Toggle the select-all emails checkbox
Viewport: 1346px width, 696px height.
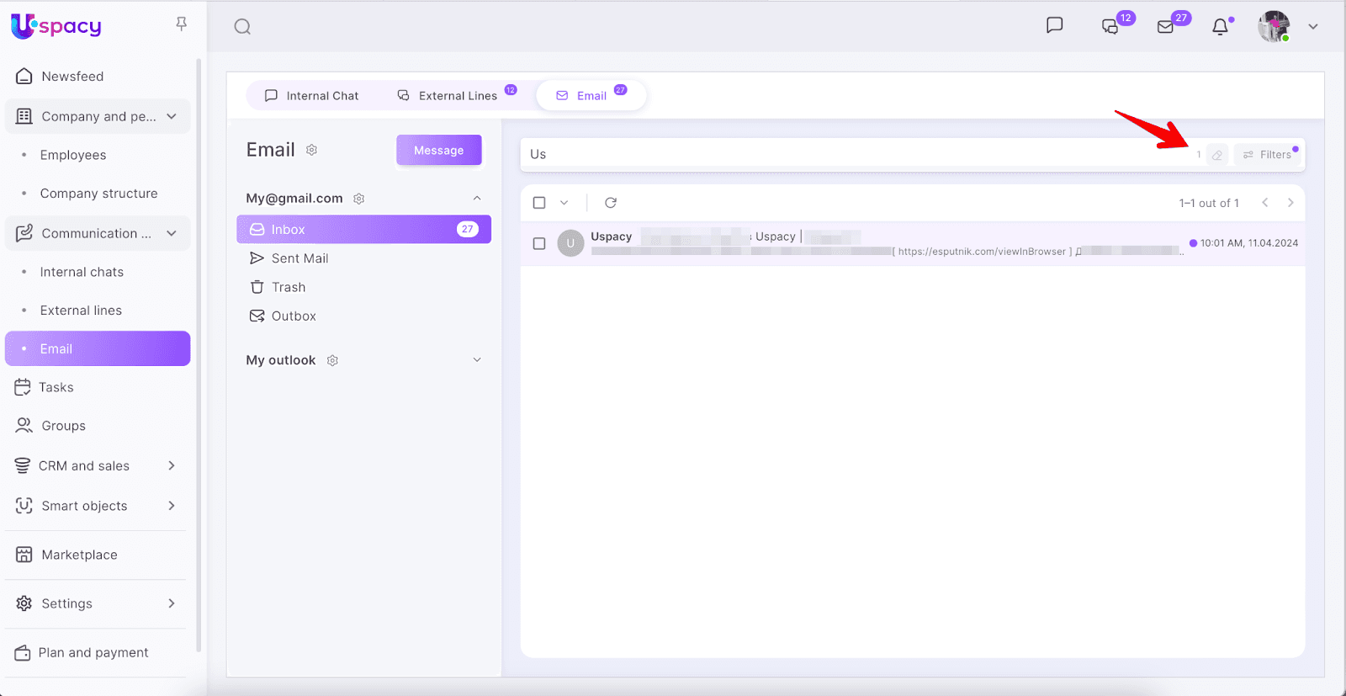pyautogui.click(x=539, y=203)
